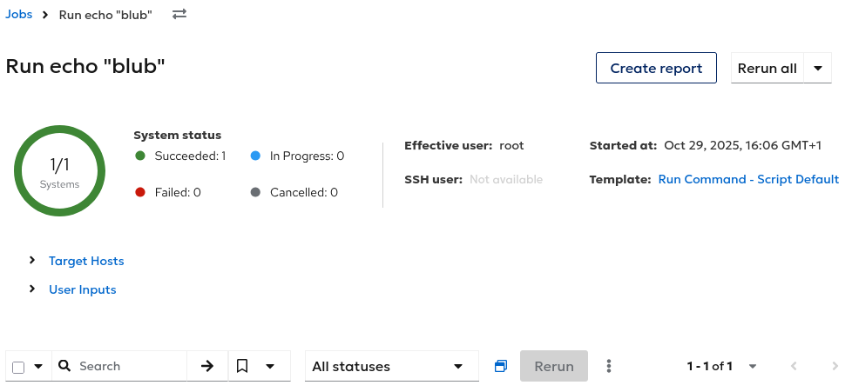Click the open all invocations icon
The width and height of the screenshot is (852, 392).
500,366
